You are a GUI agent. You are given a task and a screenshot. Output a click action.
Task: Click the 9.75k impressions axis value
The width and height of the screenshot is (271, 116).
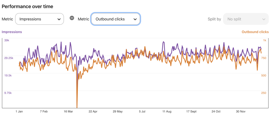[x=7, y=93]
